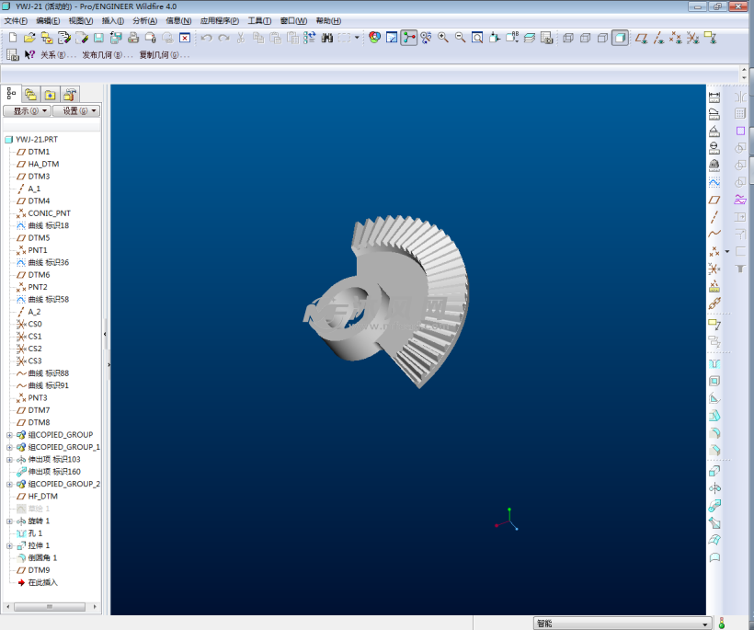The height and width of the screenshot is (630, 754).
Task: Click the datum plane tool in right toolbar
Action: point(714,200)
